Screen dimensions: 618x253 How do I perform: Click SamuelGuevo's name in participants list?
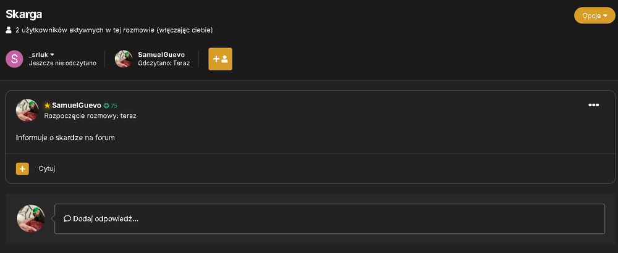click(161, 55)
